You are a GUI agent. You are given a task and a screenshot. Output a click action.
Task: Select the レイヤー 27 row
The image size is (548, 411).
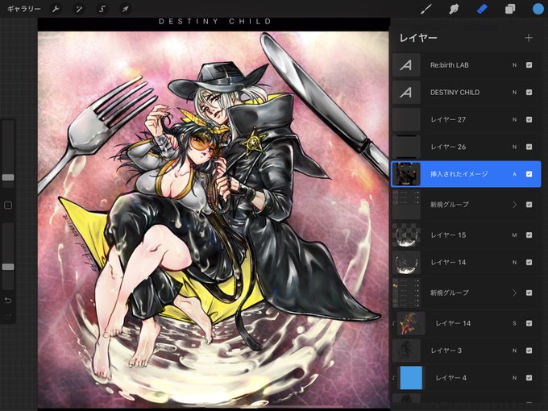466,119
